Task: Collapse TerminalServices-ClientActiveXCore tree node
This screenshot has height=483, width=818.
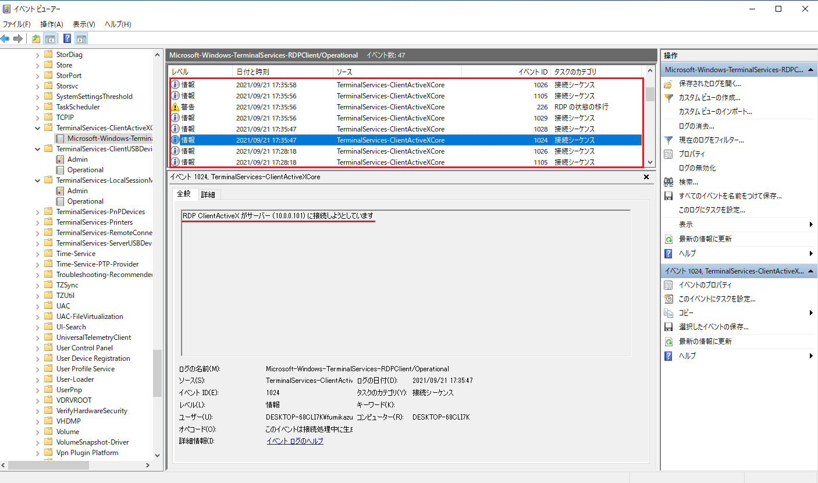Action: coord(38,128)
